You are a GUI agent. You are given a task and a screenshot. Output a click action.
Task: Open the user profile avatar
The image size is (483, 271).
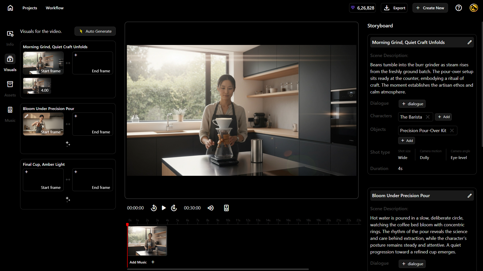coord(474,8)
